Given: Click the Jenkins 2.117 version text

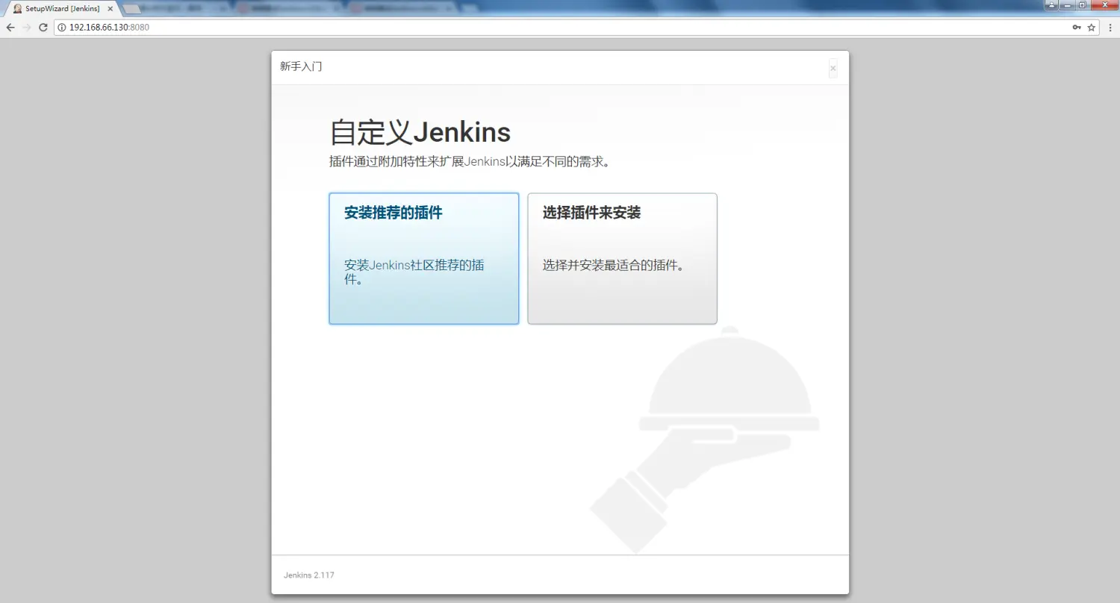Looking at the screenshot, I should pyautogui.click(x=308, y=575).
